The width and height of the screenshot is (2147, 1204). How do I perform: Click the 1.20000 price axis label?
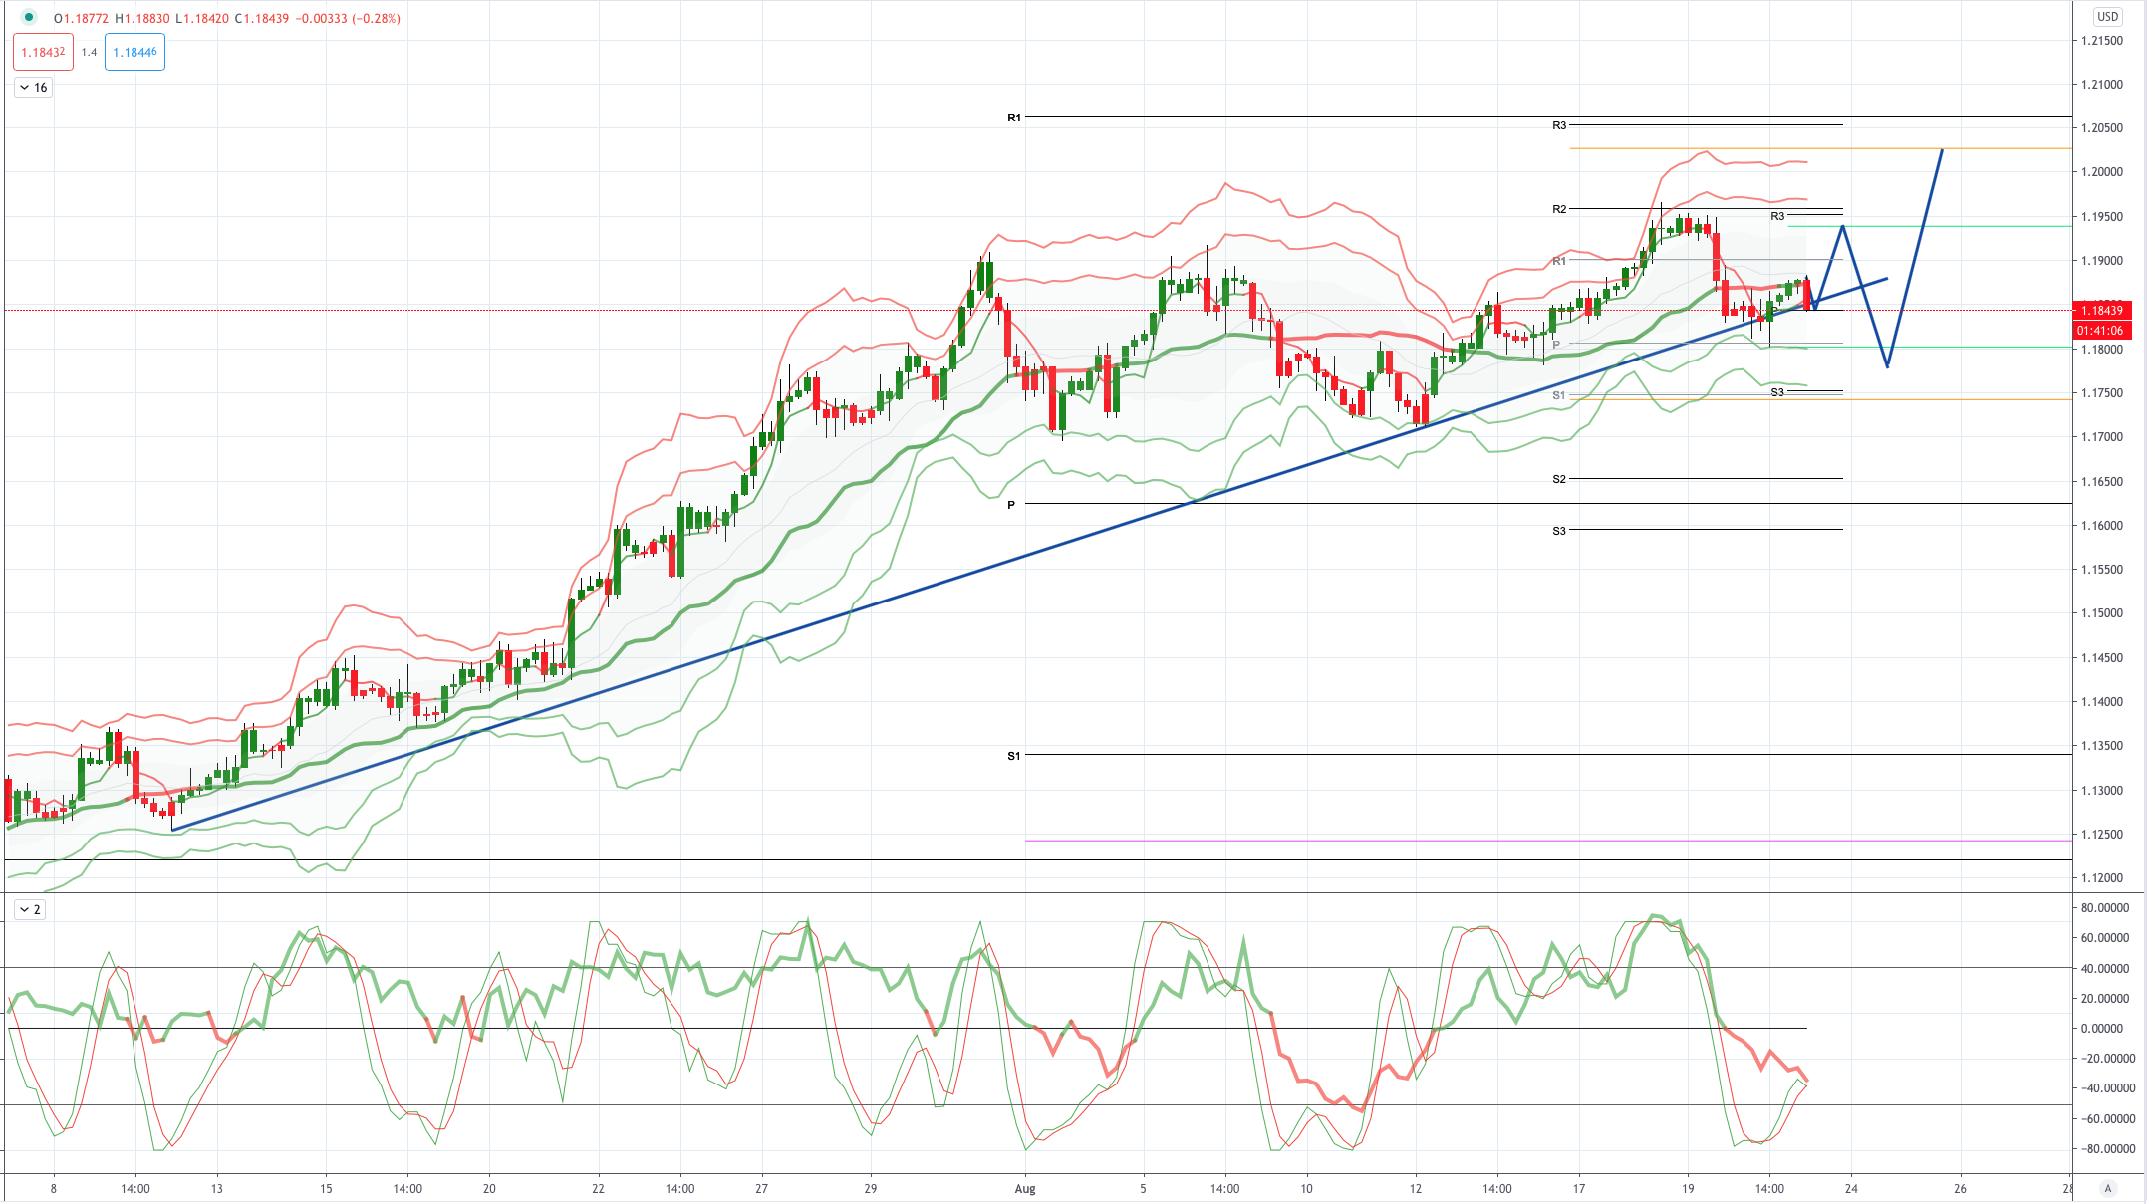pos(2101,172)
